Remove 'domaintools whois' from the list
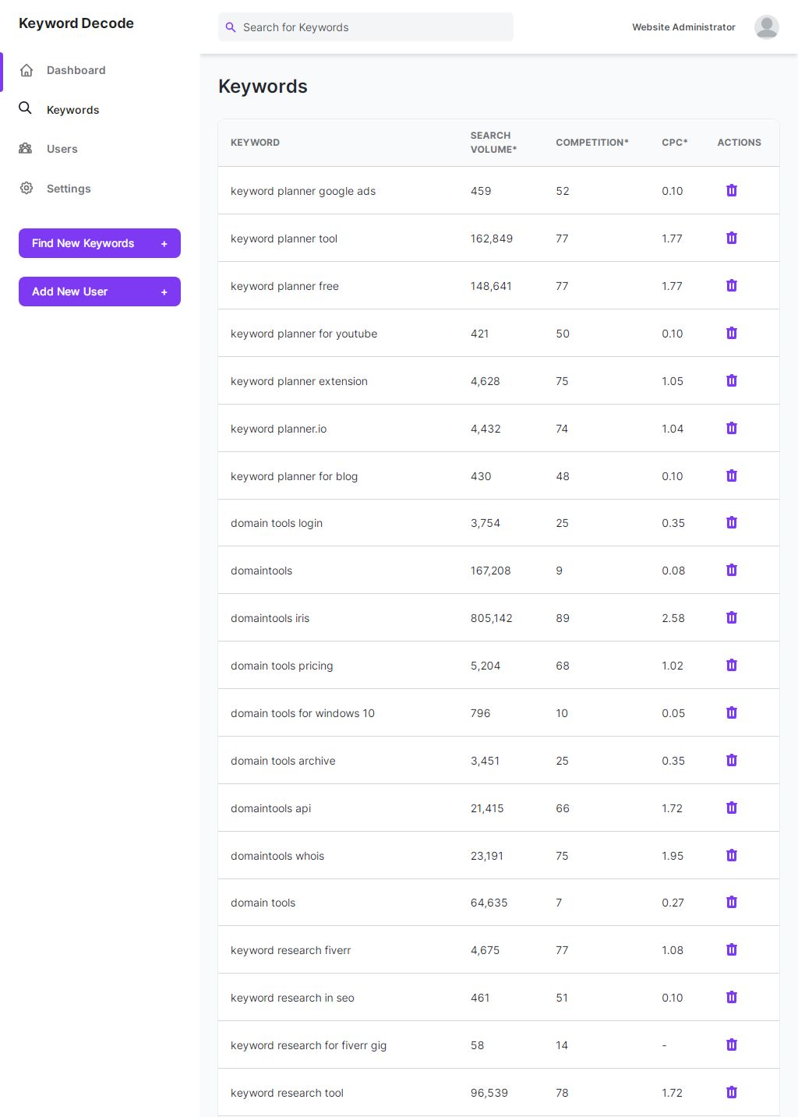This screenshot has width=798, height=1117. pos(732,856)
